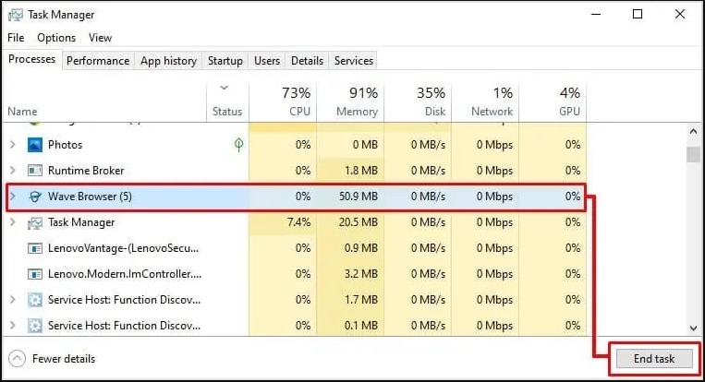Image resolution: width=705 pixels, height=382 pixels.
Task: Click the Wave Browser process icon
Action: pyautogui.click(x=35, y=197)
